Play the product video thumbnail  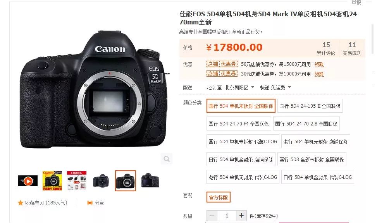28,181
